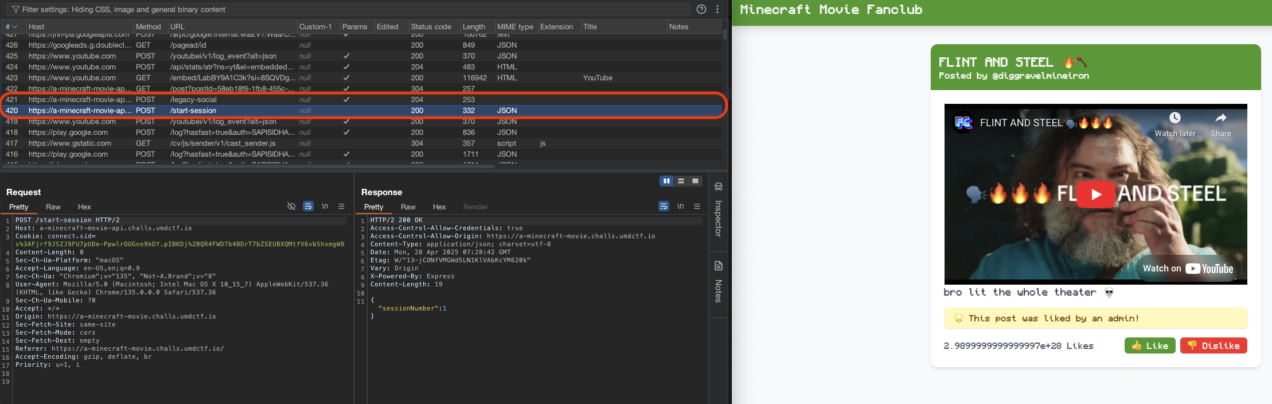Switch Response view to Pretty tab
Image resolution: width=1272 pixels, height=404 pixels.
pyautogui.click(x=373, y=207)
